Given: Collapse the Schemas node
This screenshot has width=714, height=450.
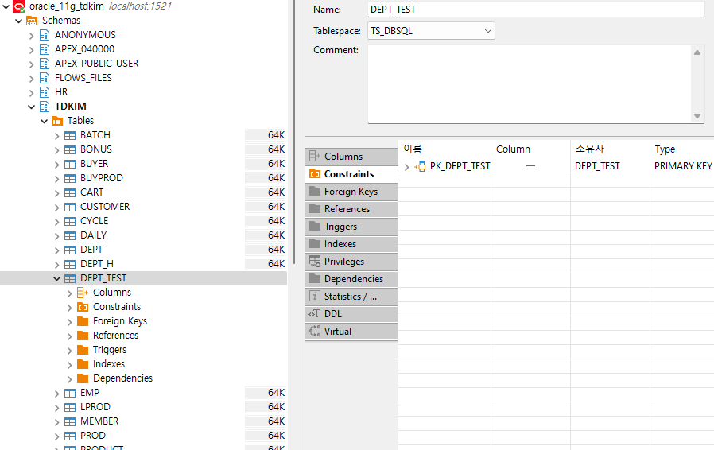Looking at the screenshot, I should tap(18, 21).
